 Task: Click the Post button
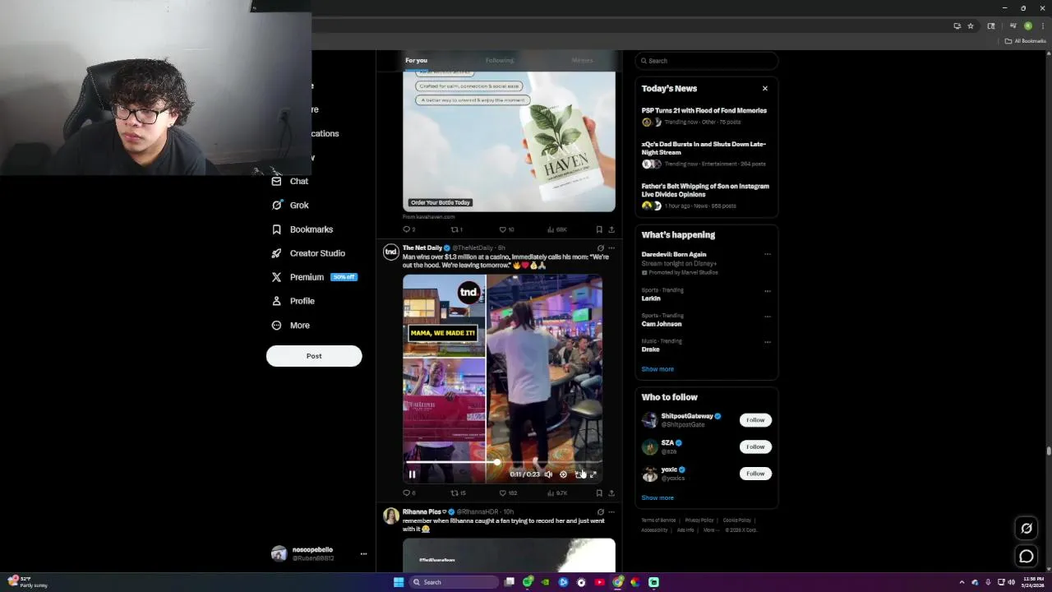pos(314,356)
